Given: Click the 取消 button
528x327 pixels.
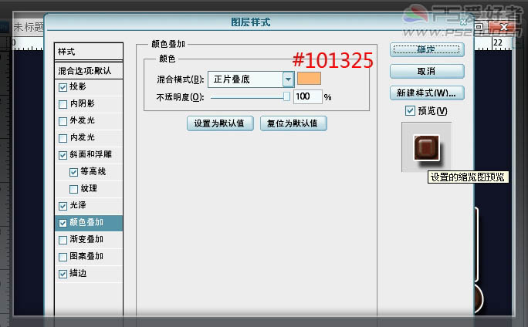Looking at the screenshot, I should click(427, 71).
